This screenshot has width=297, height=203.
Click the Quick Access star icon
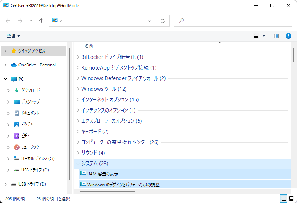[x=14, y=51]
